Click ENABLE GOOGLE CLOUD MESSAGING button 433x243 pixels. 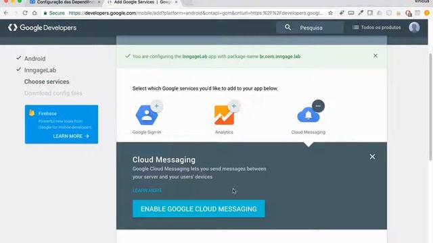[x=198, y=209]
